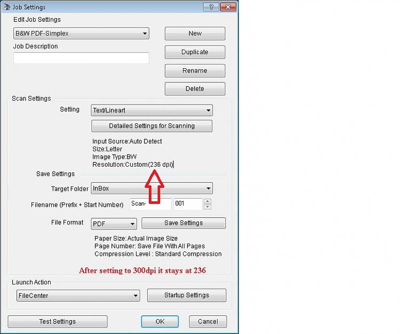
Task: Confirm with the OK button
Action: (160, 322)
